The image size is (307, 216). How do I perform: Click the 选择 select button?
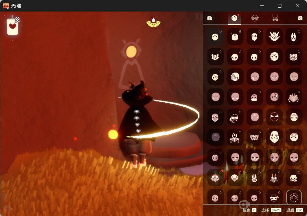point(271,210)
